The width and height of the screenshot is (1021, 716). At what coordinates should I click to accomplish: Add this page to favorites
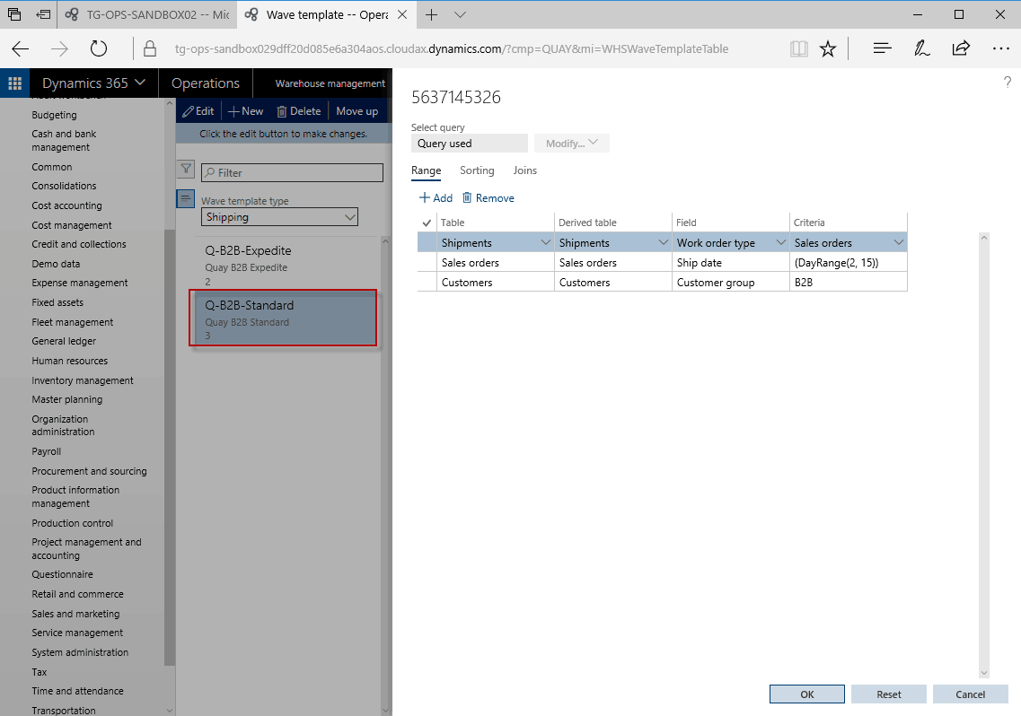tap(828, 48)
